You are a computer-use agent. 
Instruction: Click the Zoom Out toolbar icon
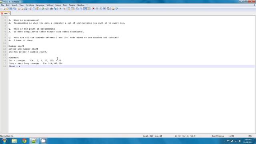click(64, 8)
